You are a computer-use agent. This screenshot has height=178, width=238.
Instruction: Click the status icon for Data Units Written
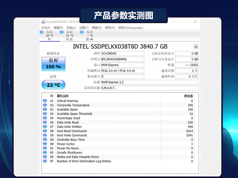(x=45, y=127)
